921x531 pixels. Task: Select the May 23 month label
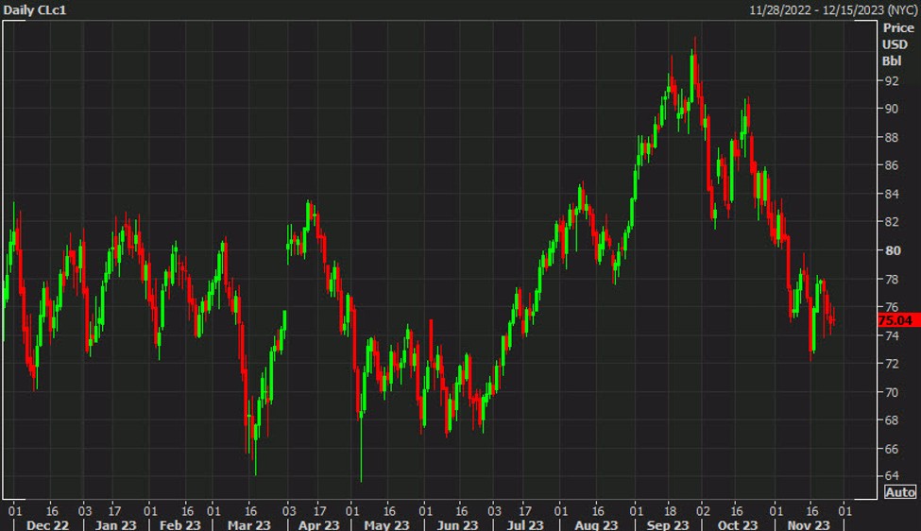tap(385, 524)
